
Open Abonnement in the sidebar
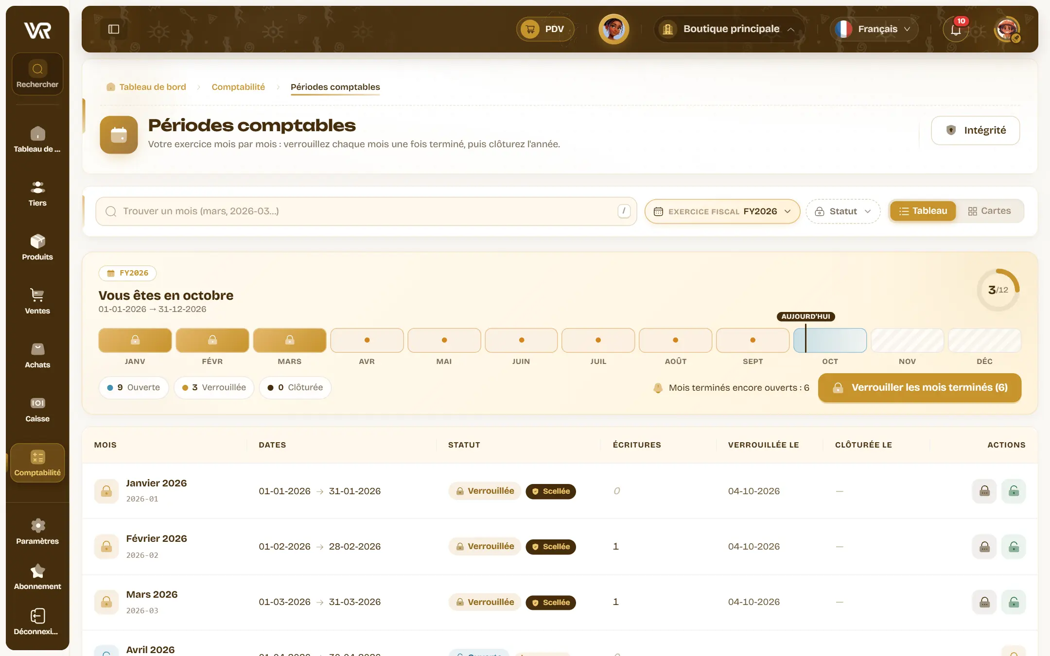pyautogui.click(x=37, y=577)
